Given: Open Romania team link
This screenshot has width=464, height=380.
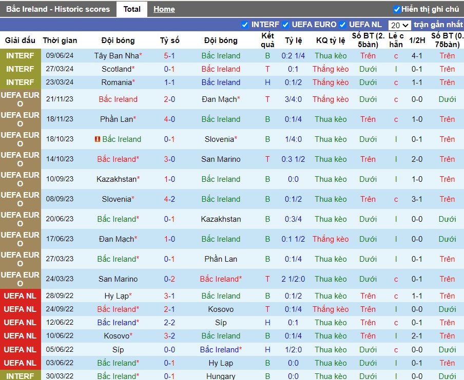Looking at the screenshot, I should 118,82.
